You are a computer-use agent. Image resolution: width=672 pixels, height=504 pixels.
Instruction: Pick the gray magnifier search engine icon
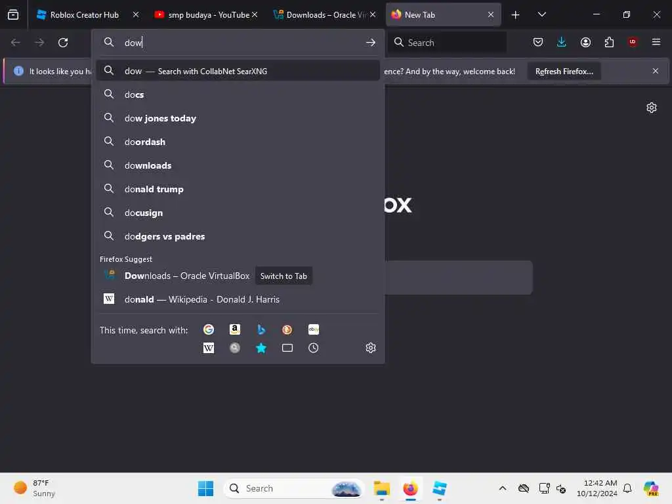click(234, 348)
